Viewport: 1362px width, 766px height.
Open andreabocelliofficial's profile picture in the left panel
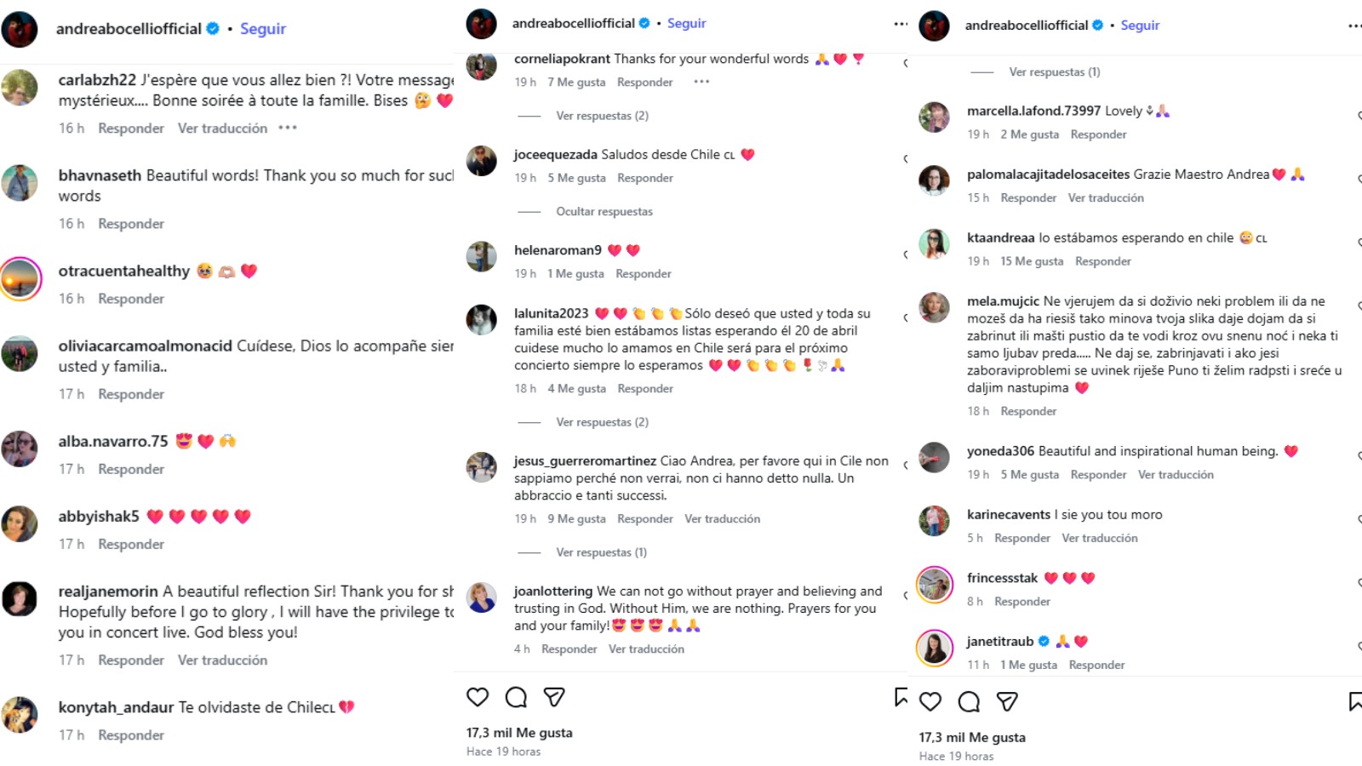[x=20, y=30]
